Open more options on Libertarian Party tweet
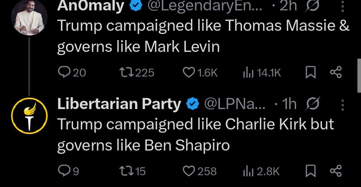The width and height of the screenshot is (361, 187). pos(342,105)
